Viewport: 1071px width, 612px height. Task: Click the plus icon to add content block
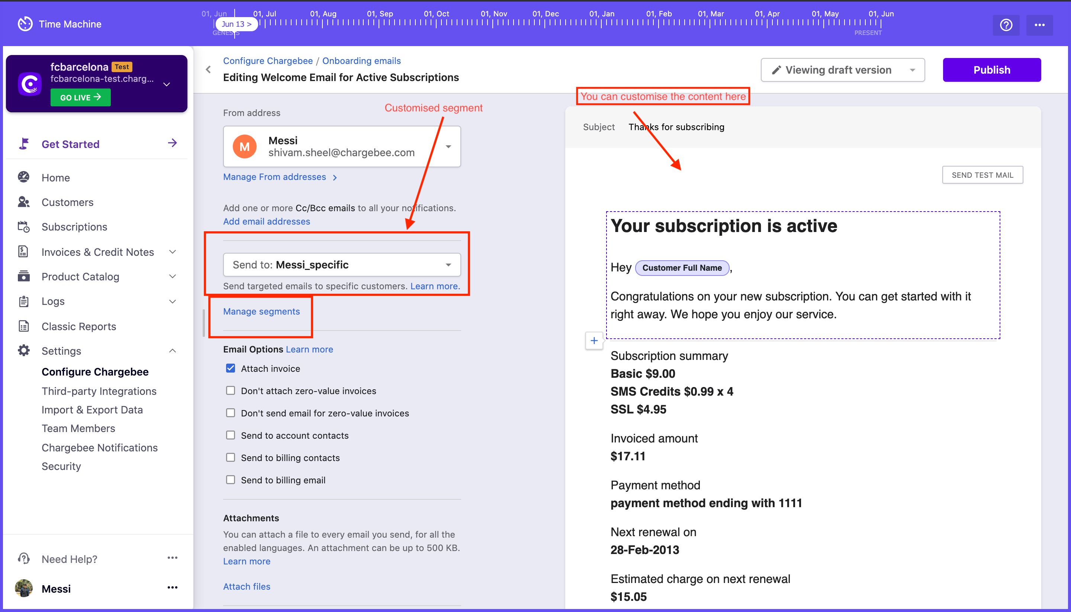594,341
